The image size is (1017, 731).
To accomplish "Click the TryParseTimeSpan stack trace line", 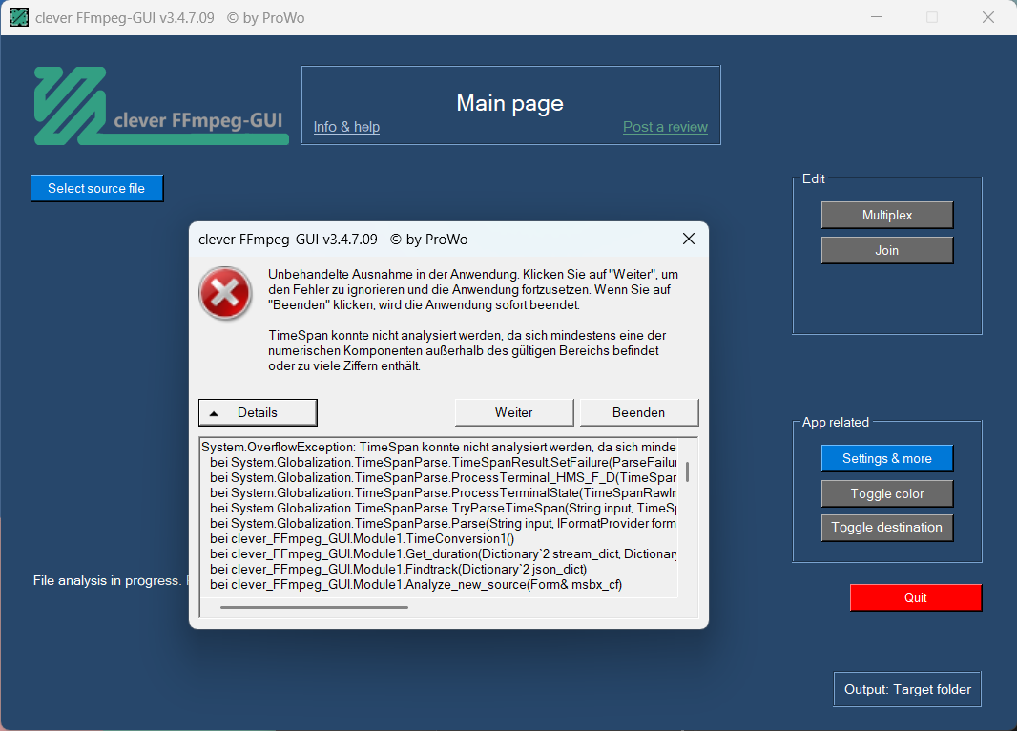I will click(443, 508).
